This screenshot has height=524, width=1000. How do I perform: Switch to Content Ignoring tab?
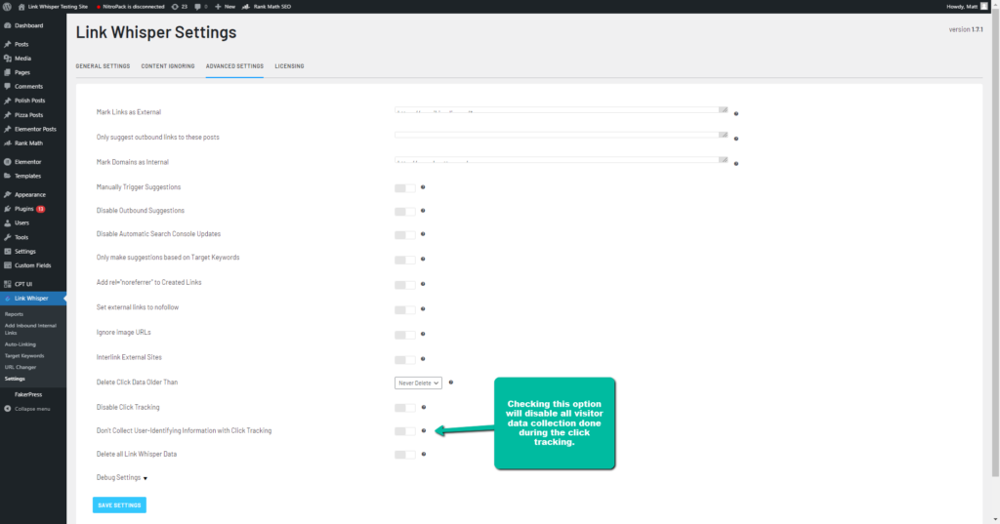(x=168, y=65)
